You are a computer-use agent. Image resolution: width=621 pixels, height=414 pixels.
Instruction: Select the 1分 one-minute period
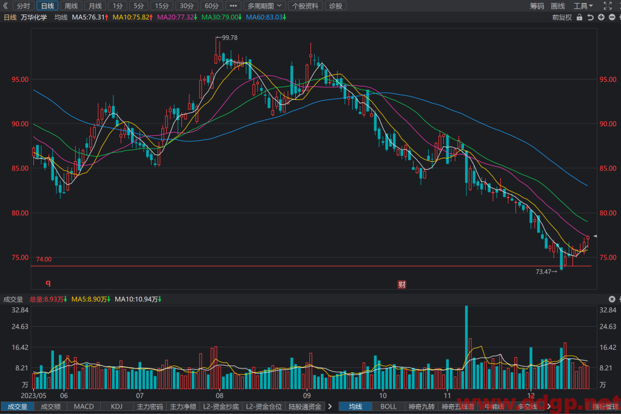point(118,6)
